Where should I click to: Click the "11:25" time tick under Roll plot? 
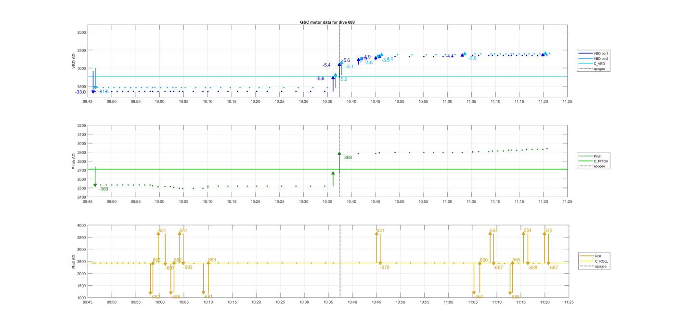click(569, 302)
